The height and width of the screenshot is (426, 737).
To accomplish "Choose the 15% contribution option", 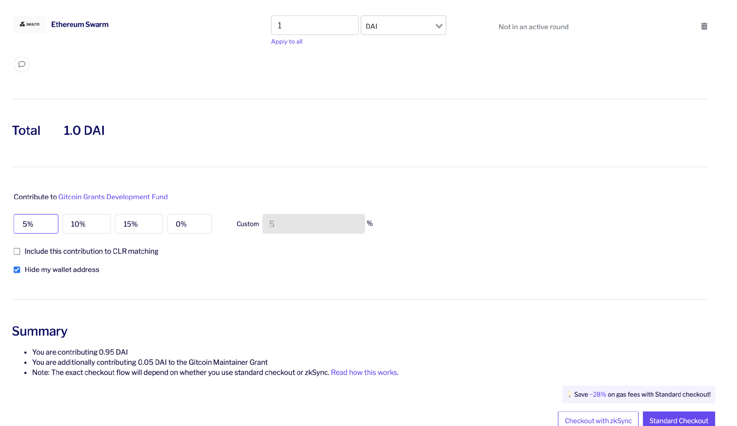I will (x=138, y=224).
